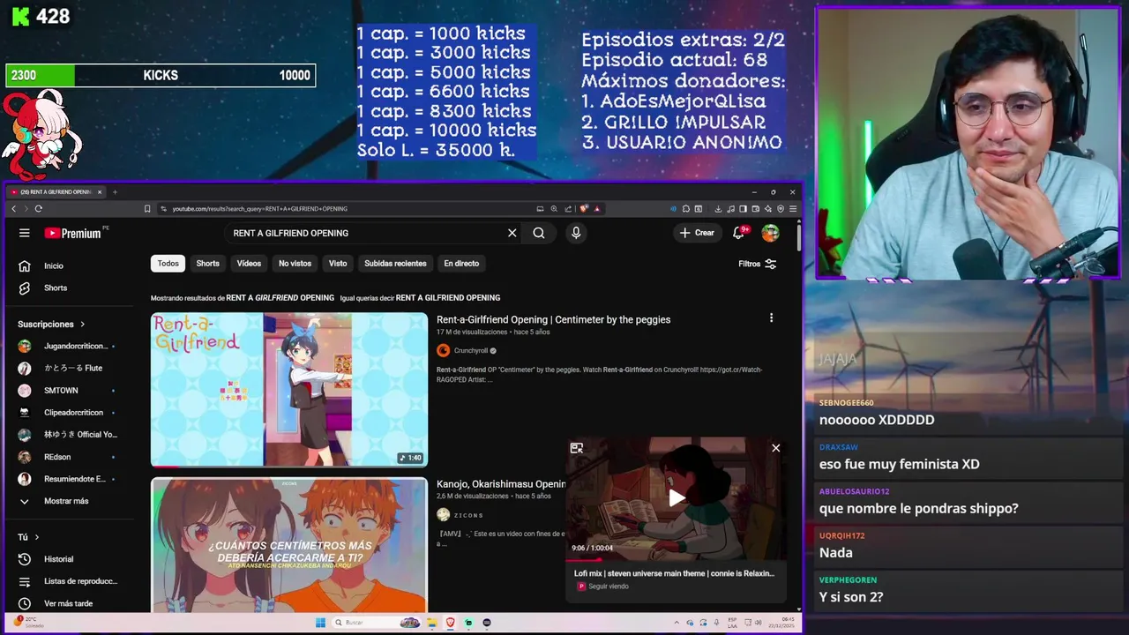Click the Rent-a-Girlfriend video thumbnail

(x=289, y=389)
